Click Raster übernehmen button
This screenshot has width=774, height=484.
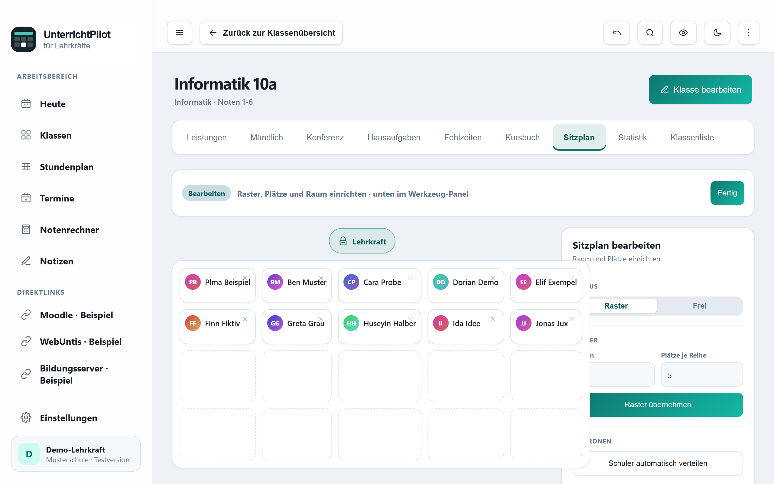(x=658, y=405)
